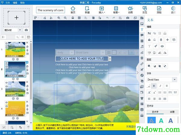Select the dark blue art text A style
Image resolution: width=181 pixels, height=135 pixels.
tap(170, 121)
